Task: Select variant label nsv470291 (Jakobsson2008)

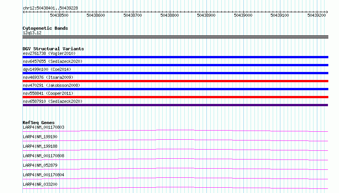Action: [x=51, y=85]
